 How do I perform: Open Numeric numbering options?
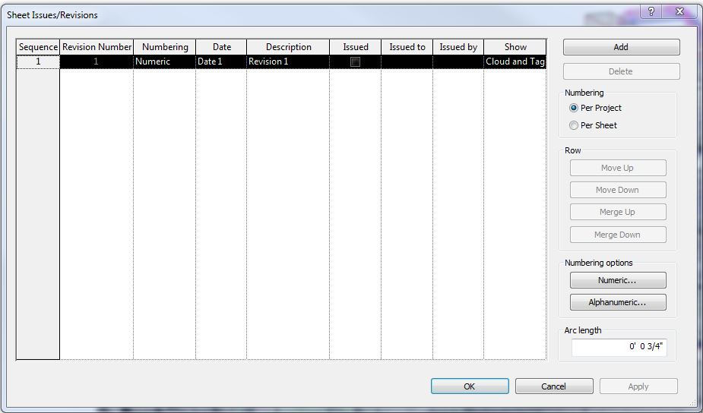pos(618,280)
